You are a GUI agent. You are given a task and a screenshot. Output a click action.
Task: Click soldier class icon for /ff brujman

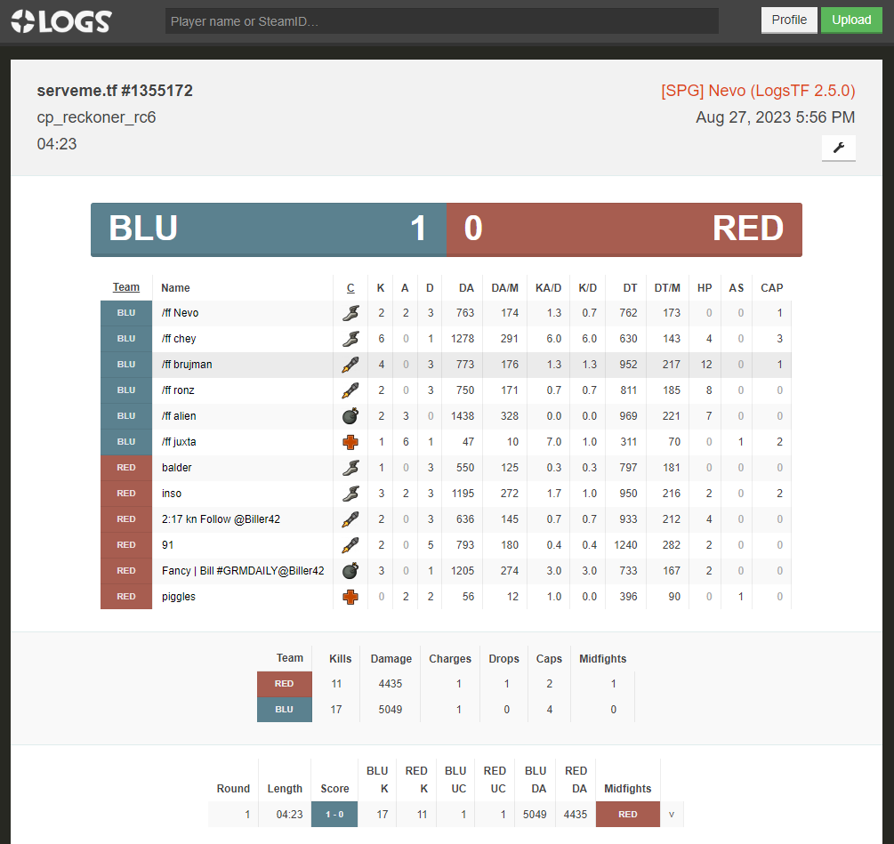350,365
